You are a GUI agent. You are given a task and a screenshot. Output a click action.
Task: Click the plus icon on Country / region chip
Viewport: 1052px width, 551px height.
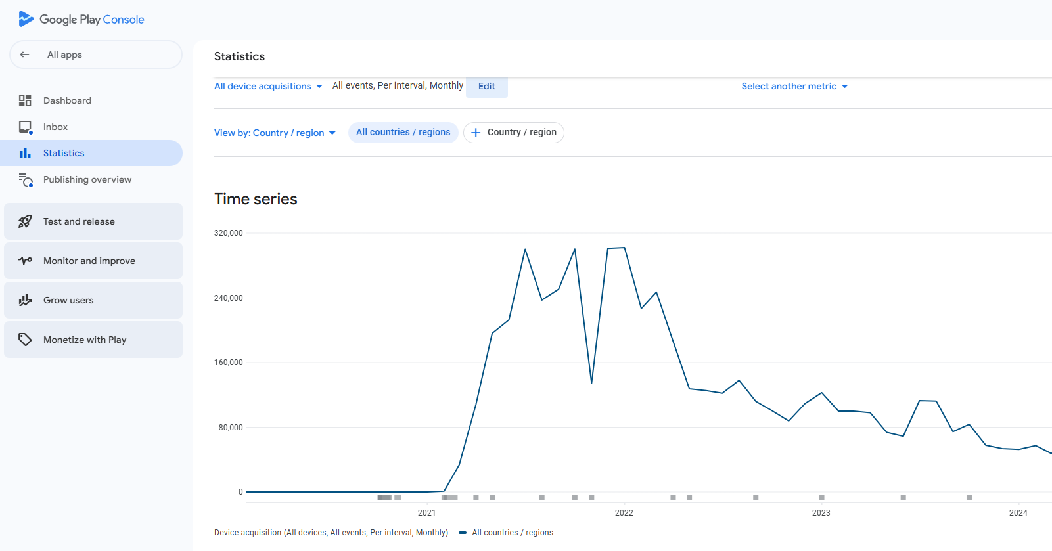pyautogui.click(x=476, y=133)
